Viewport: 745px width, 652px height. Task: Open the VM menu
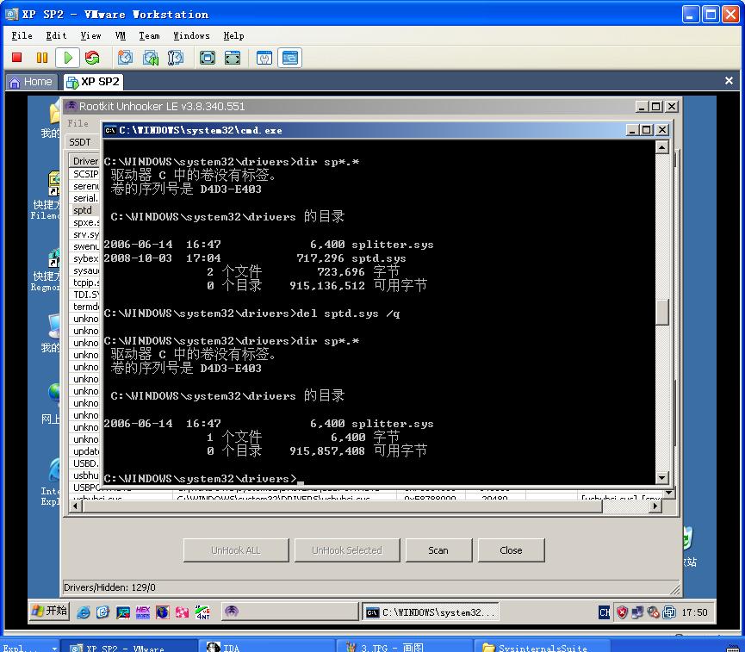121,35
